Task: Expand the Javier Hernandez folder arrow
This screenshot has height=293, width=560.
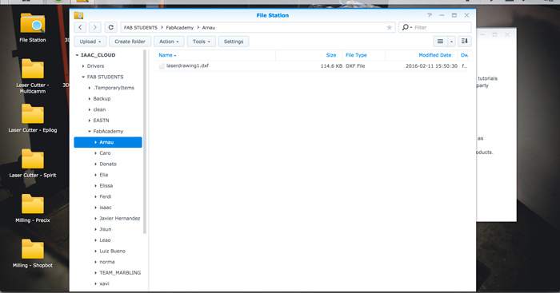Action: click(x=95, y=219)
